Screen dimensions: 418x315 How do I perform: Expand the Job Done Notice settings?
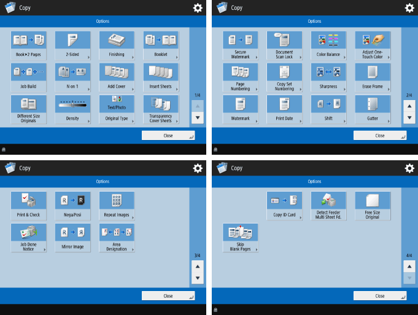click(28, 238)
